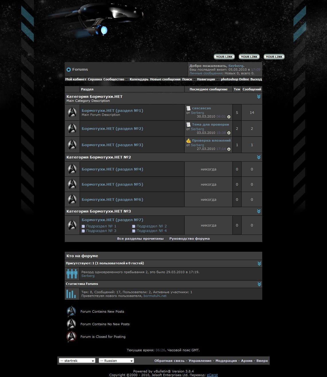
Task: Click the Forum Contains No New Posts icon
Action: point(71,324)
